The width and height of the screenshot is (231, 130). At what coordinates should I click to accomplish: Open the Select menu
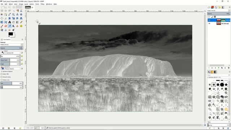(11, 4)
